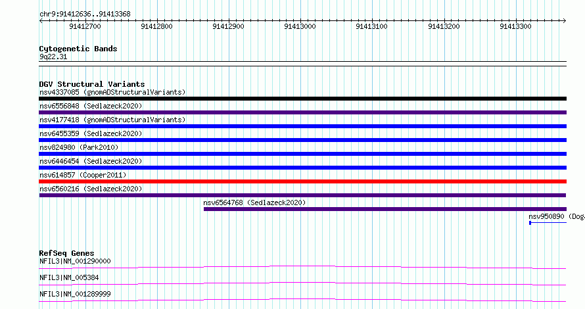585x309 pixels.
Task: Click the 9q22.31 band label
Action: [x=53, y=57]
